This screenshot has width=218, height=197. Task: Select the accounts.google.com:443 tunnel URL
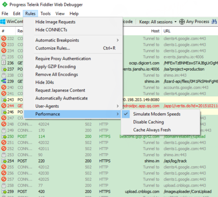186,87
